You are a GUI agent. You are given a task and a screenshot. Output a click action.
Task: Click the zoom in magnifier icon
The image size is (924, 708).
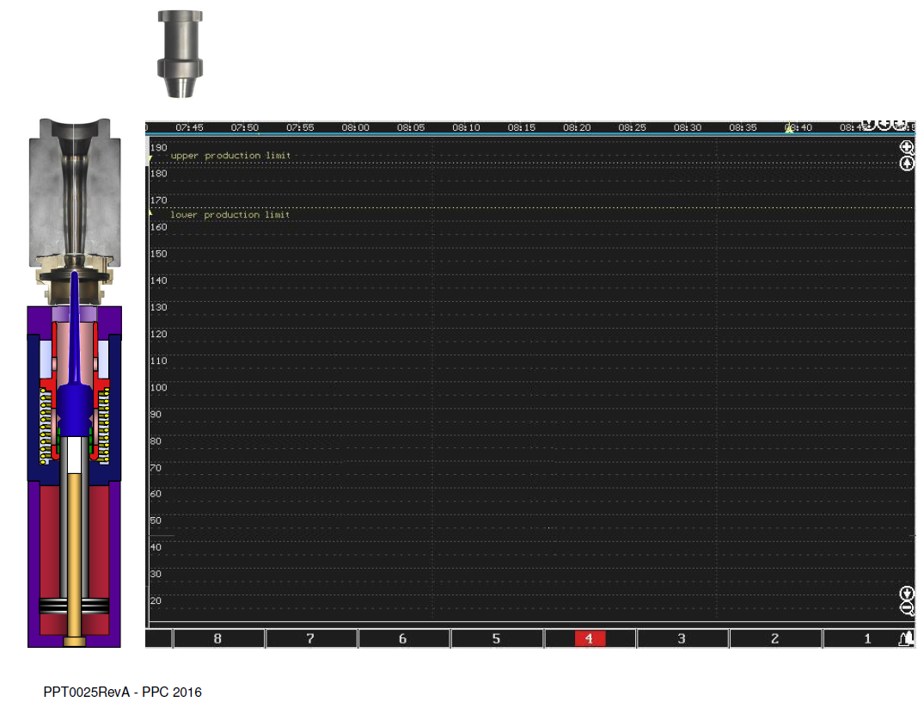point(907,147)
